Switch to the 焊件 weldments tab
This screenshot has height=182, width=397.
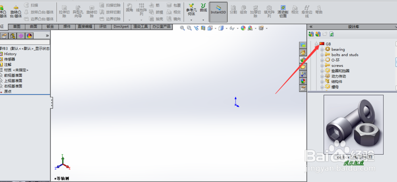[x=67, y=27]
